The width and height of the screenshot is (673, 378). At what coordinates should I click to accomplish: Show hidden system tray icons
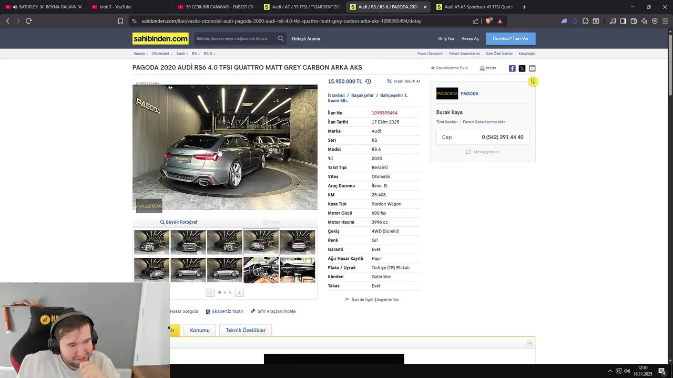pyautogui.click(x=610, y=371)
